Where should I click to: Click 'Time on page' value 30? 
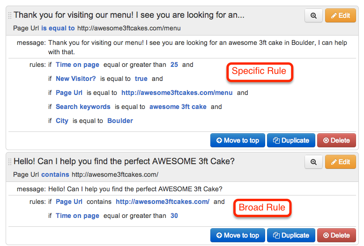coord(174,216)
